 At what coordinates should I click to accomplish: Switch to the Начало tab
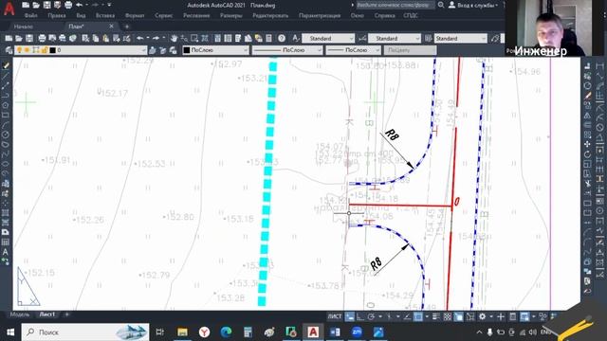click(24, 27)
